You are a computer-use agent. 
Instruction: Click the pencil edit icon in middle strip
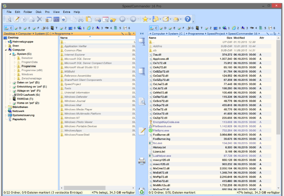142,131
